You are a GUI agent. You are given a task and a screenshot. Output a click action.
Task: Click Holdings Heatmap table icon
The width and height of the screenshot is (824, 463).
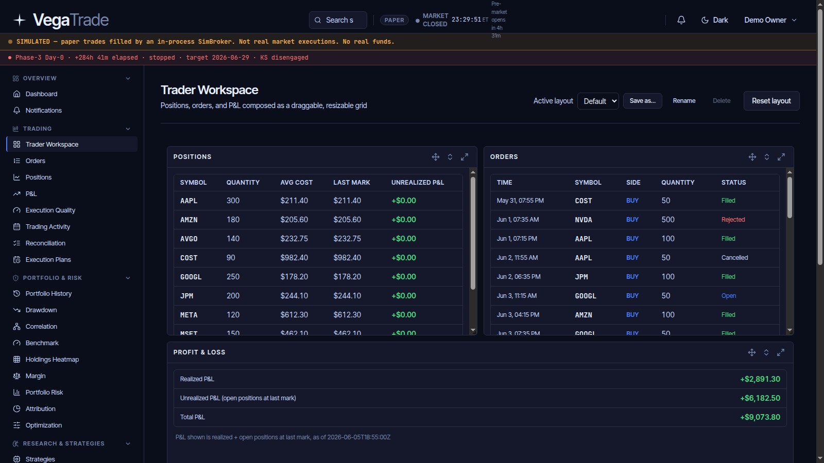[x=16, y=360]
